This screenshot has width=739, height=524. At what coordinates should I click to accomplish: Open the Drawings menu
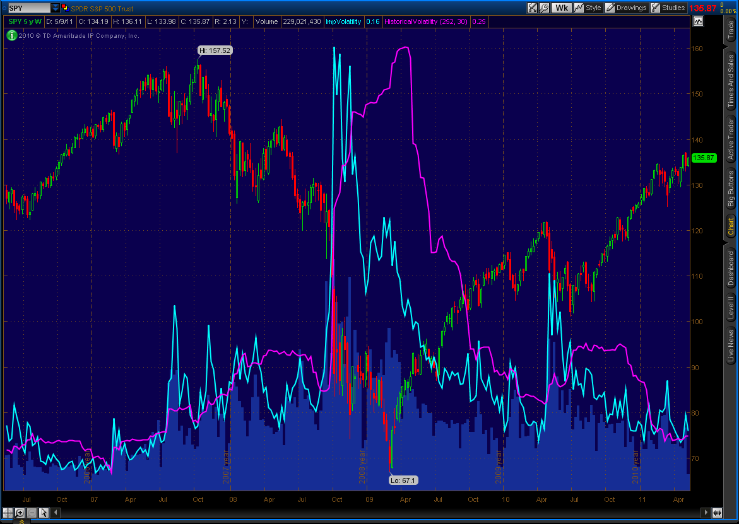pos(627,8)
